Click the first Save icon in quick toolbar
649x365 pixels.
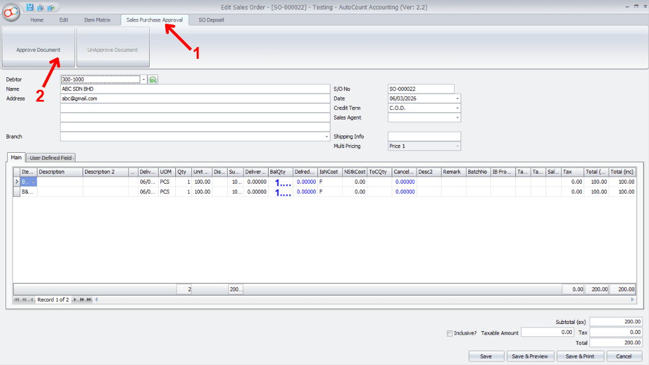click(x=31, y=7)
